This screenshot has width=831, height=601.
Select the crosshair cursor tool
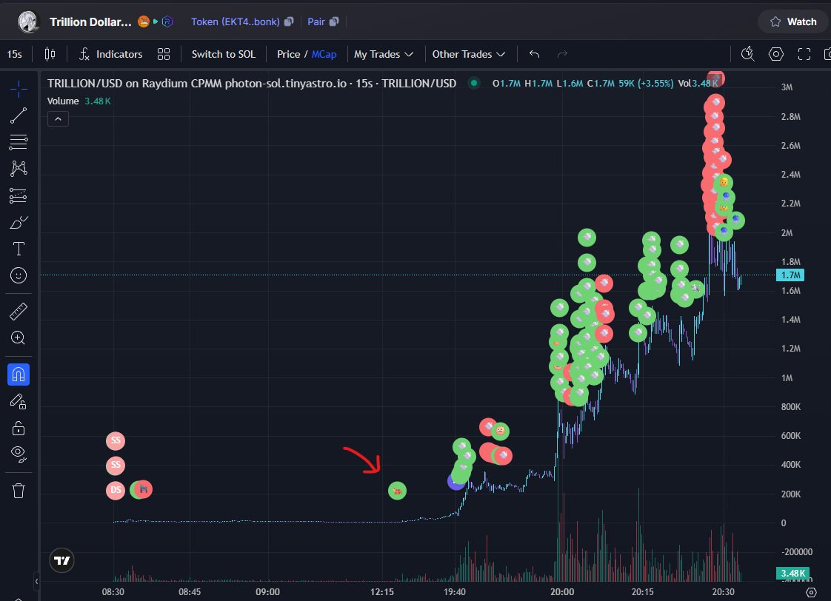coord(19,88)
